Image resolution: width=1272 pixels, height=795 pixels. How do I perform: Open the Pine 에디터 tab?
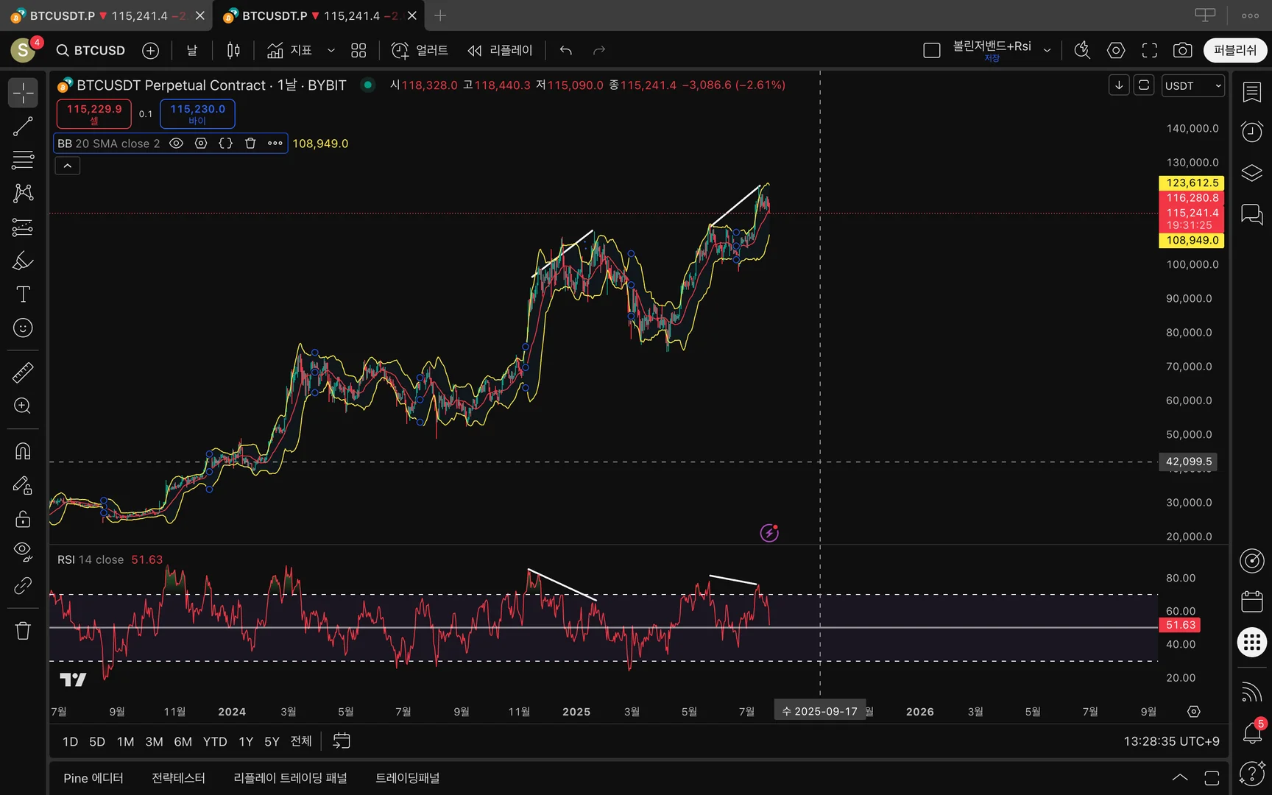point(93,778)
